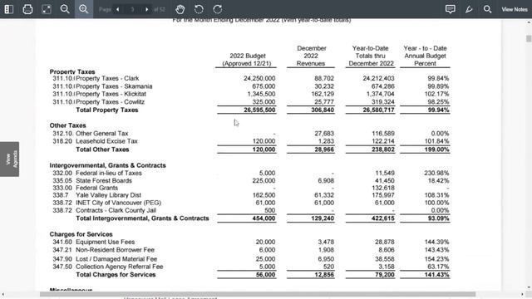Click the scroll left arrow at bottom
The height and width of the screenshot is (299, 532).
tap(3, 294)
